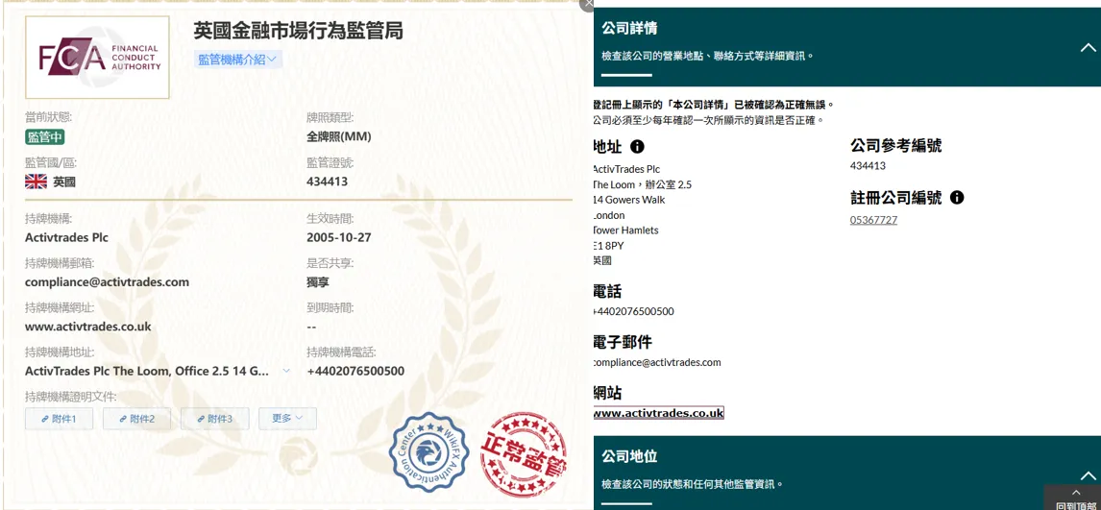Click the 監管中 status badge

tap(45, 137)
